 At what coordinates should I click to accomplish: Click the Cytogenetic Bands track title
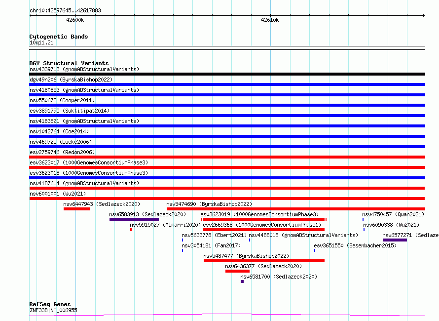pos(59,37)
